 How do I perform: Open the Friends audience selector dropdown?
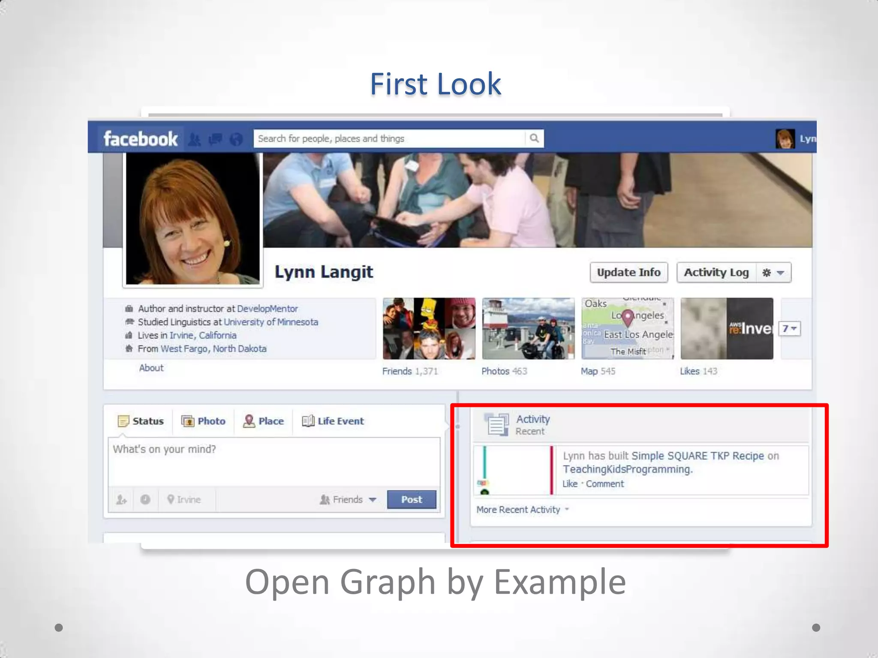pos(348,499)
